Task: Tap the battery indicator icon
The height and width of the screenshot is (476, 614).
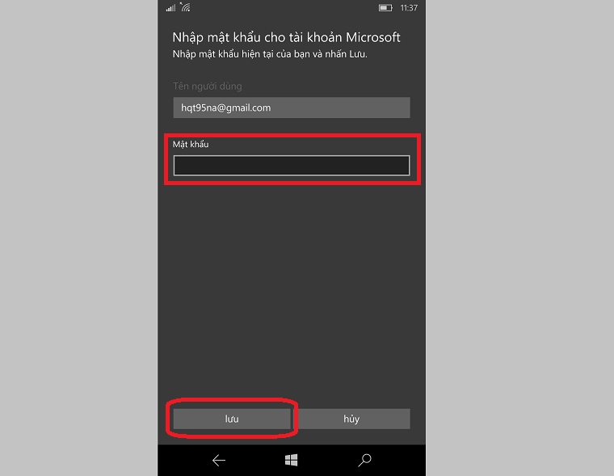Action: coord(385,8)
